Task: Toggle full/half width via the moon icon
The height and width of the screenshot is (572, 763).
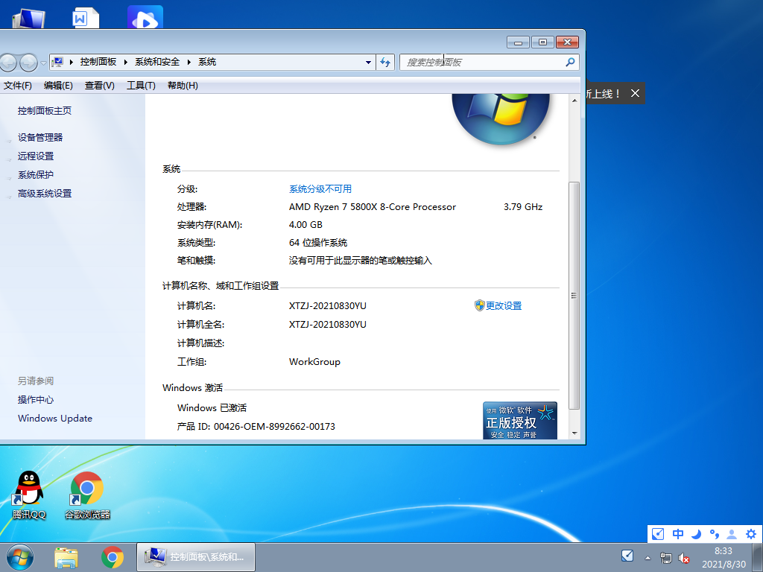Action: (695, 534)
